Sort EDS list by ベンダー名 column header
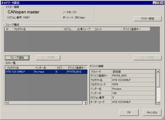 click(45, 68)
